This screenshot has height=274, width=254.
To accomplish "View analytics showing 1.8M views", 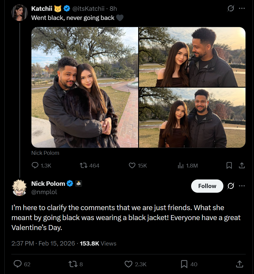I will 181,165.
